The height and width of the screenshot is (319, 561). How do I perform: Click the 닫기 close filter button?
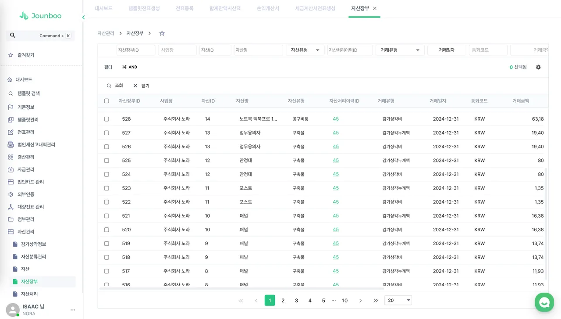tap(142, 86)
